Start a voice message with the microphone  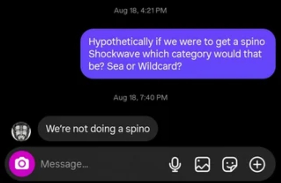[x=175, y=164]
